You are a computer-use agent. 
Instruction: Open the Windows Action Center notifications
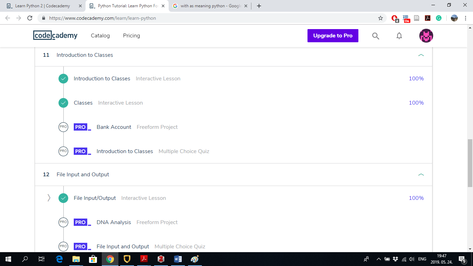462,259
